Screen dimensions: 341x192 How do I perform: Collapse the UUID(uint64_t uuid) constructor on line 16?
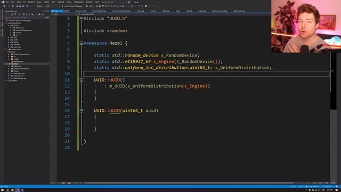tap(82, 111)
